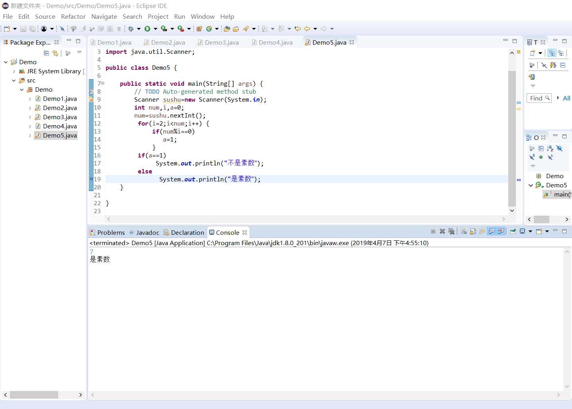Click the Back navigation arrow icon
Viewport: 572px width, 409px height.
pos(307,29)
